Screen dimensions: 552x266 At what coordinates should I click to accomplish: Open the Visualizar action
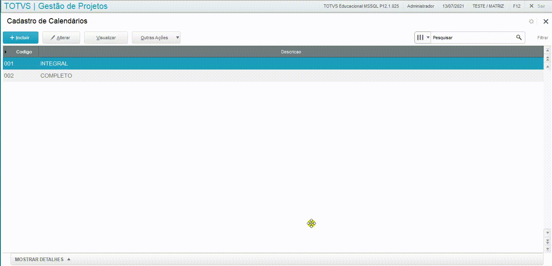pos(106,38)
